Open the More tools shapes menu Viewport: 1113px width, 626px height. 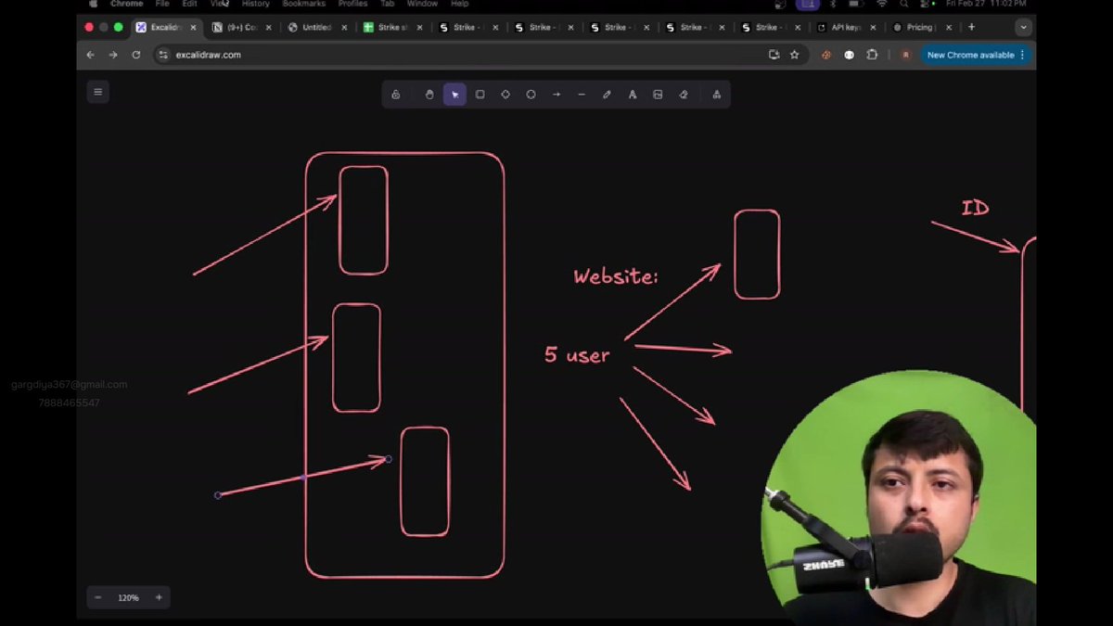pyautogui.click(x=716, y=95)
